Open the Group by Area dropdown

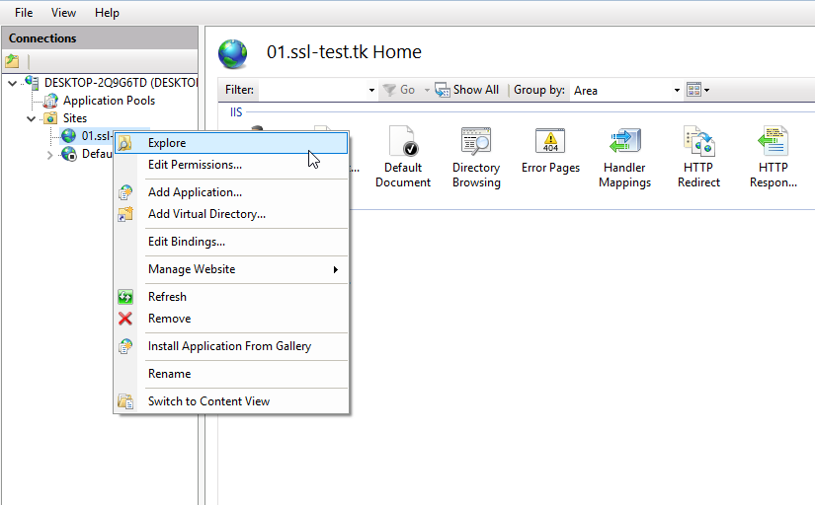[627, 90]
